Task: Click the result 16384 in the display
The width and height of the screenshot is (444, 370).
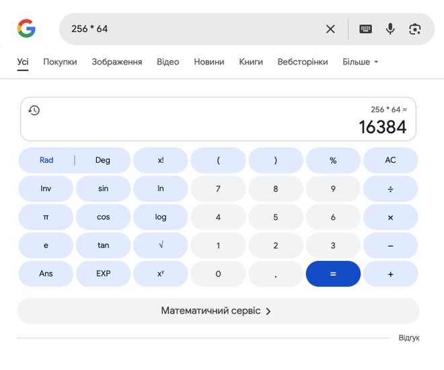Action: 383,127
